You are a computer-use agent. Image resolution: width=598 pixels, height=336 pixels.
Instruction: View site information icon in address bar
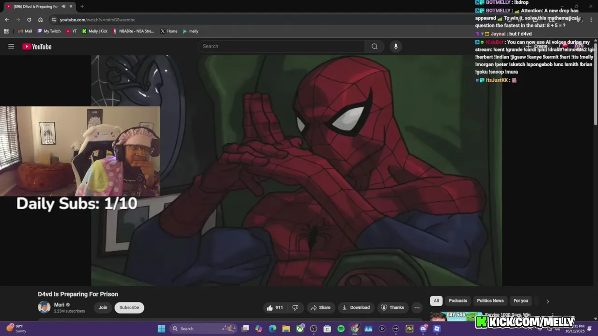pyautogui.click(x=54, y=20)
